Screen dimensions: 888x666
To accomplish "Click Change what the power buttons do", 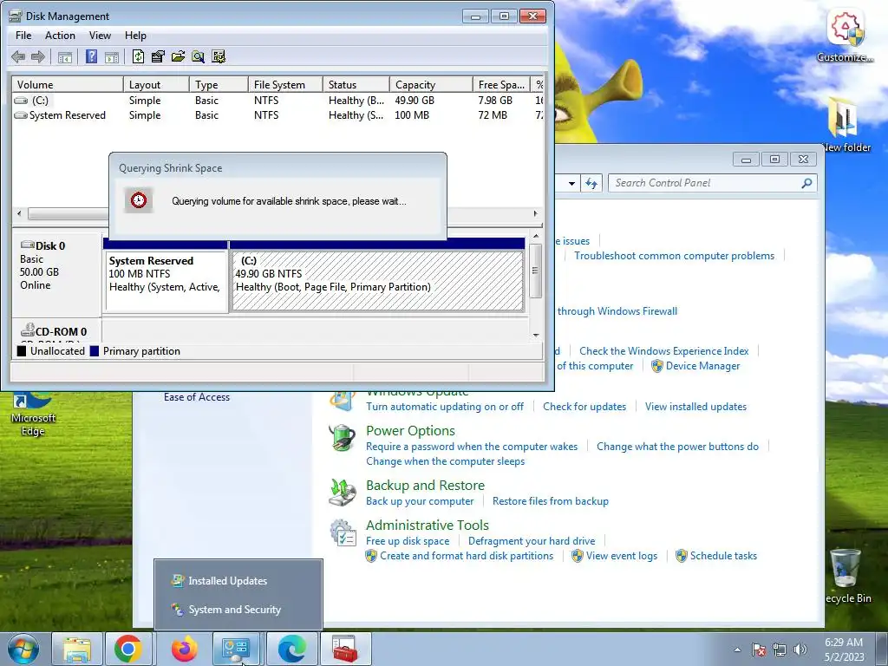I will (x=677, y=447).
